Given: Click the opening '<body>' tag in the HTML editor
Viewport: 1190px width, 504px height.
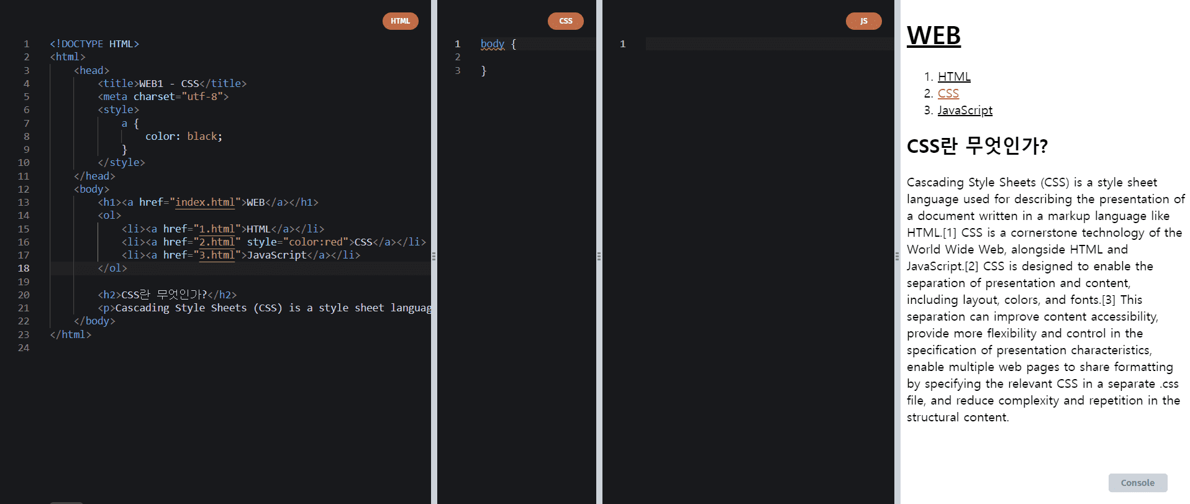Looking at the screenshot, I should click(x=91, y=190).
